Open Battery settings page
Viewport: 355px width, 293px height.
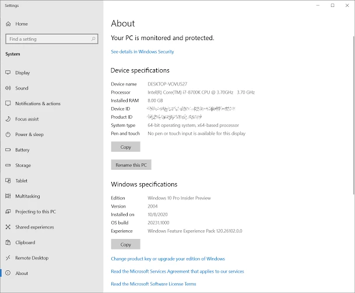(52, 149)
